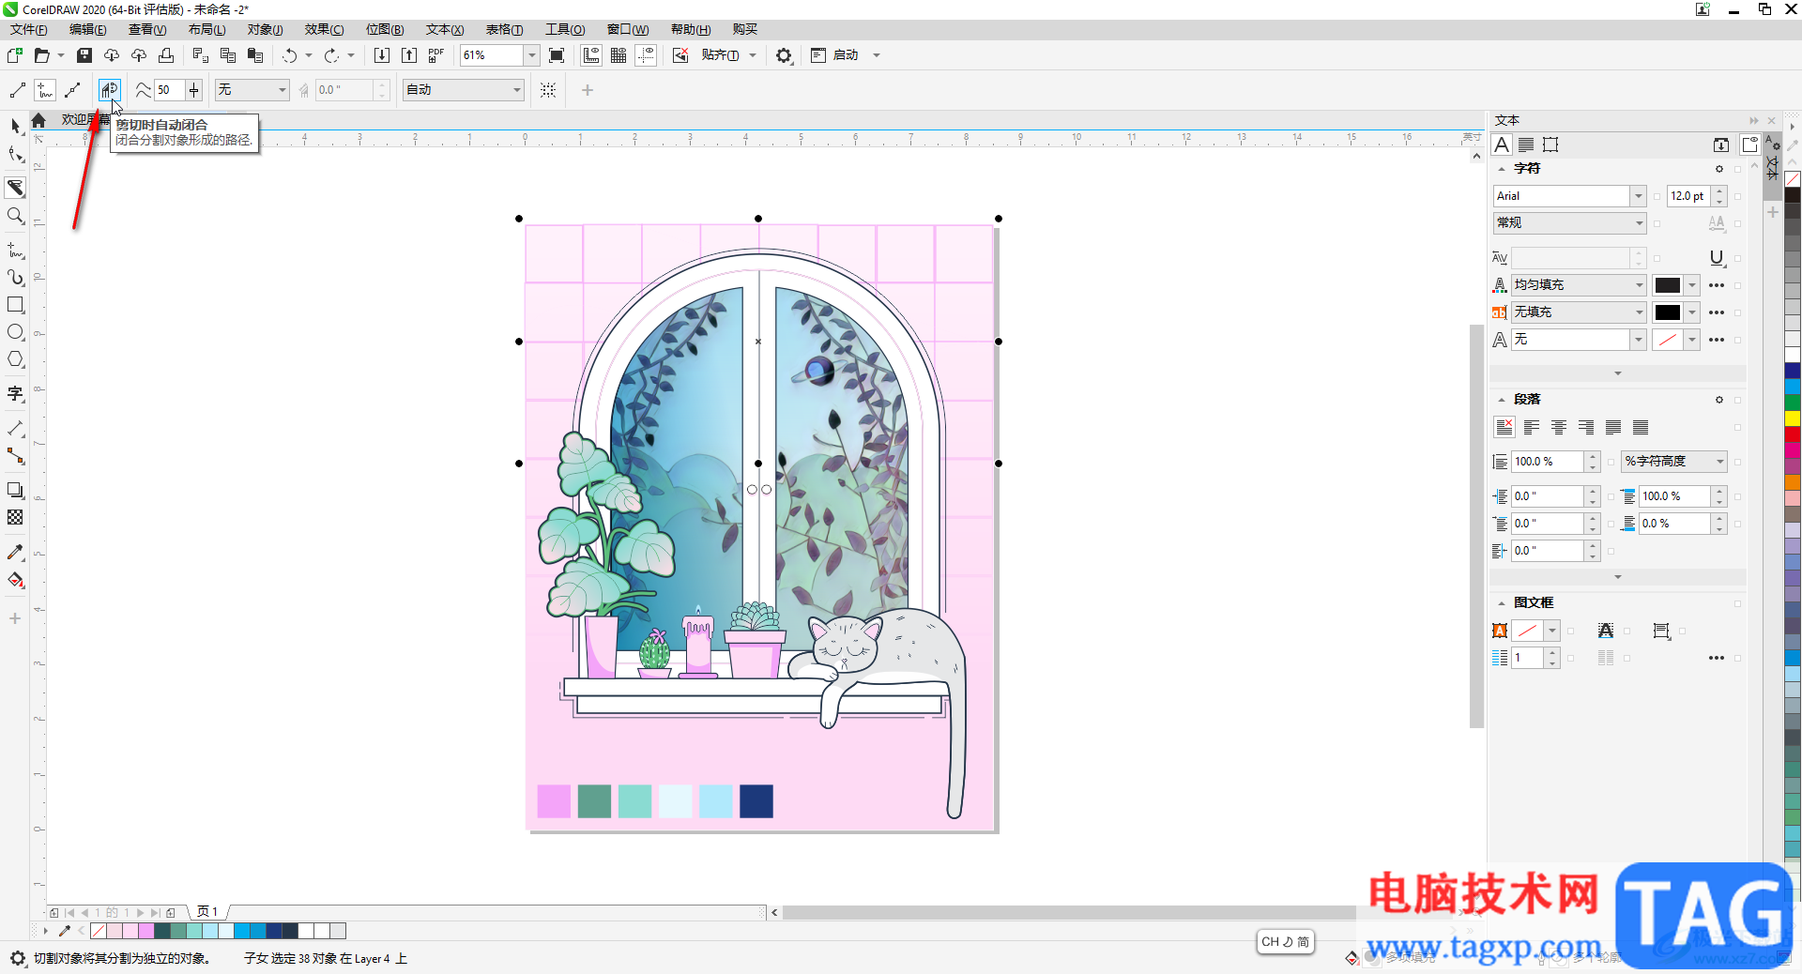
Task: Select the Shape tool
Action: pos(15,154)
